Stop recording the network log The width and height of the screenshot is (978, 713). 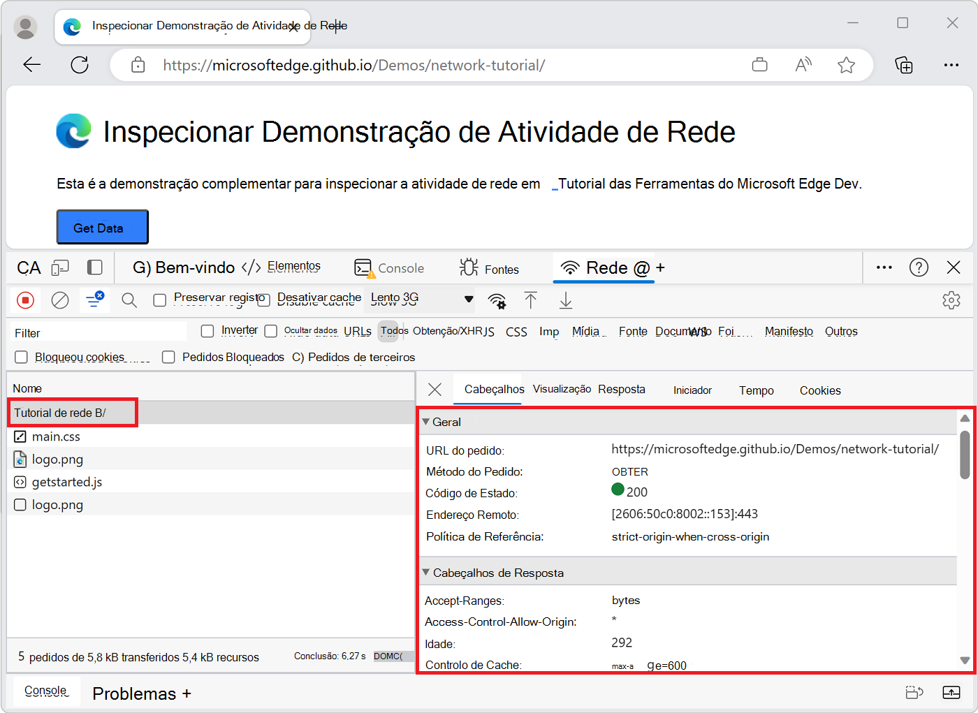25,300
